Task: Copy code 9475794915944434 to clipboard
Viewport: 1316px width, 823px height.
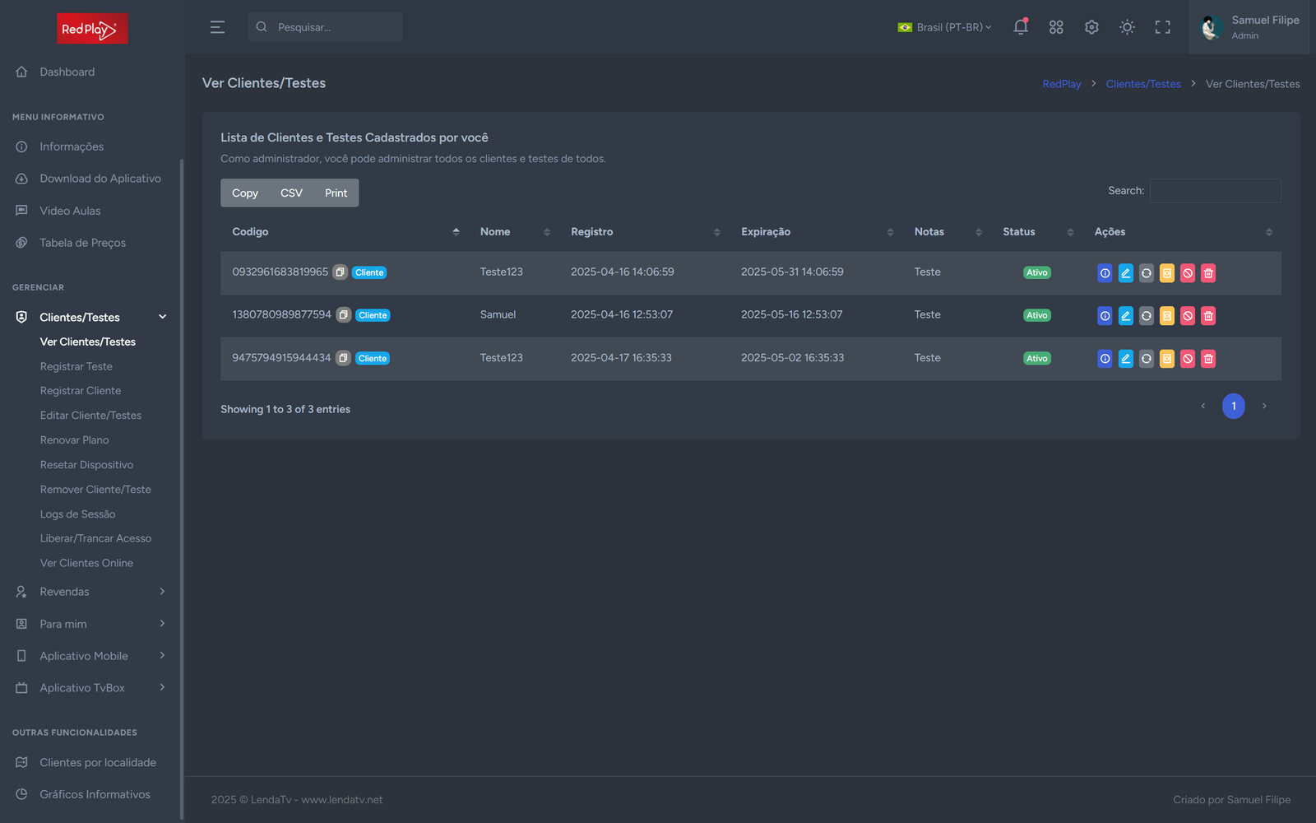Action: (343, 358)
